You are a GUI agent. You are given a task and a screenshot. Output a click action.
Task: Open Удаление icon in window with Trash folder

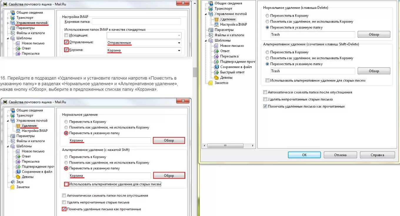pyautogui.click(x=216, y=19)
